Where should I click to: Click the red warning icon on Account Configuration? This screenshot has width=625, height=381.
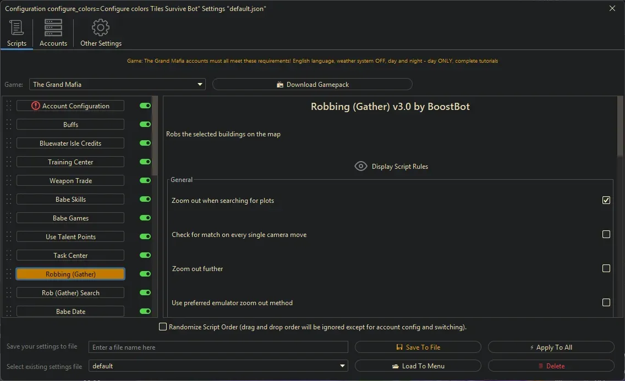(35, 106)
